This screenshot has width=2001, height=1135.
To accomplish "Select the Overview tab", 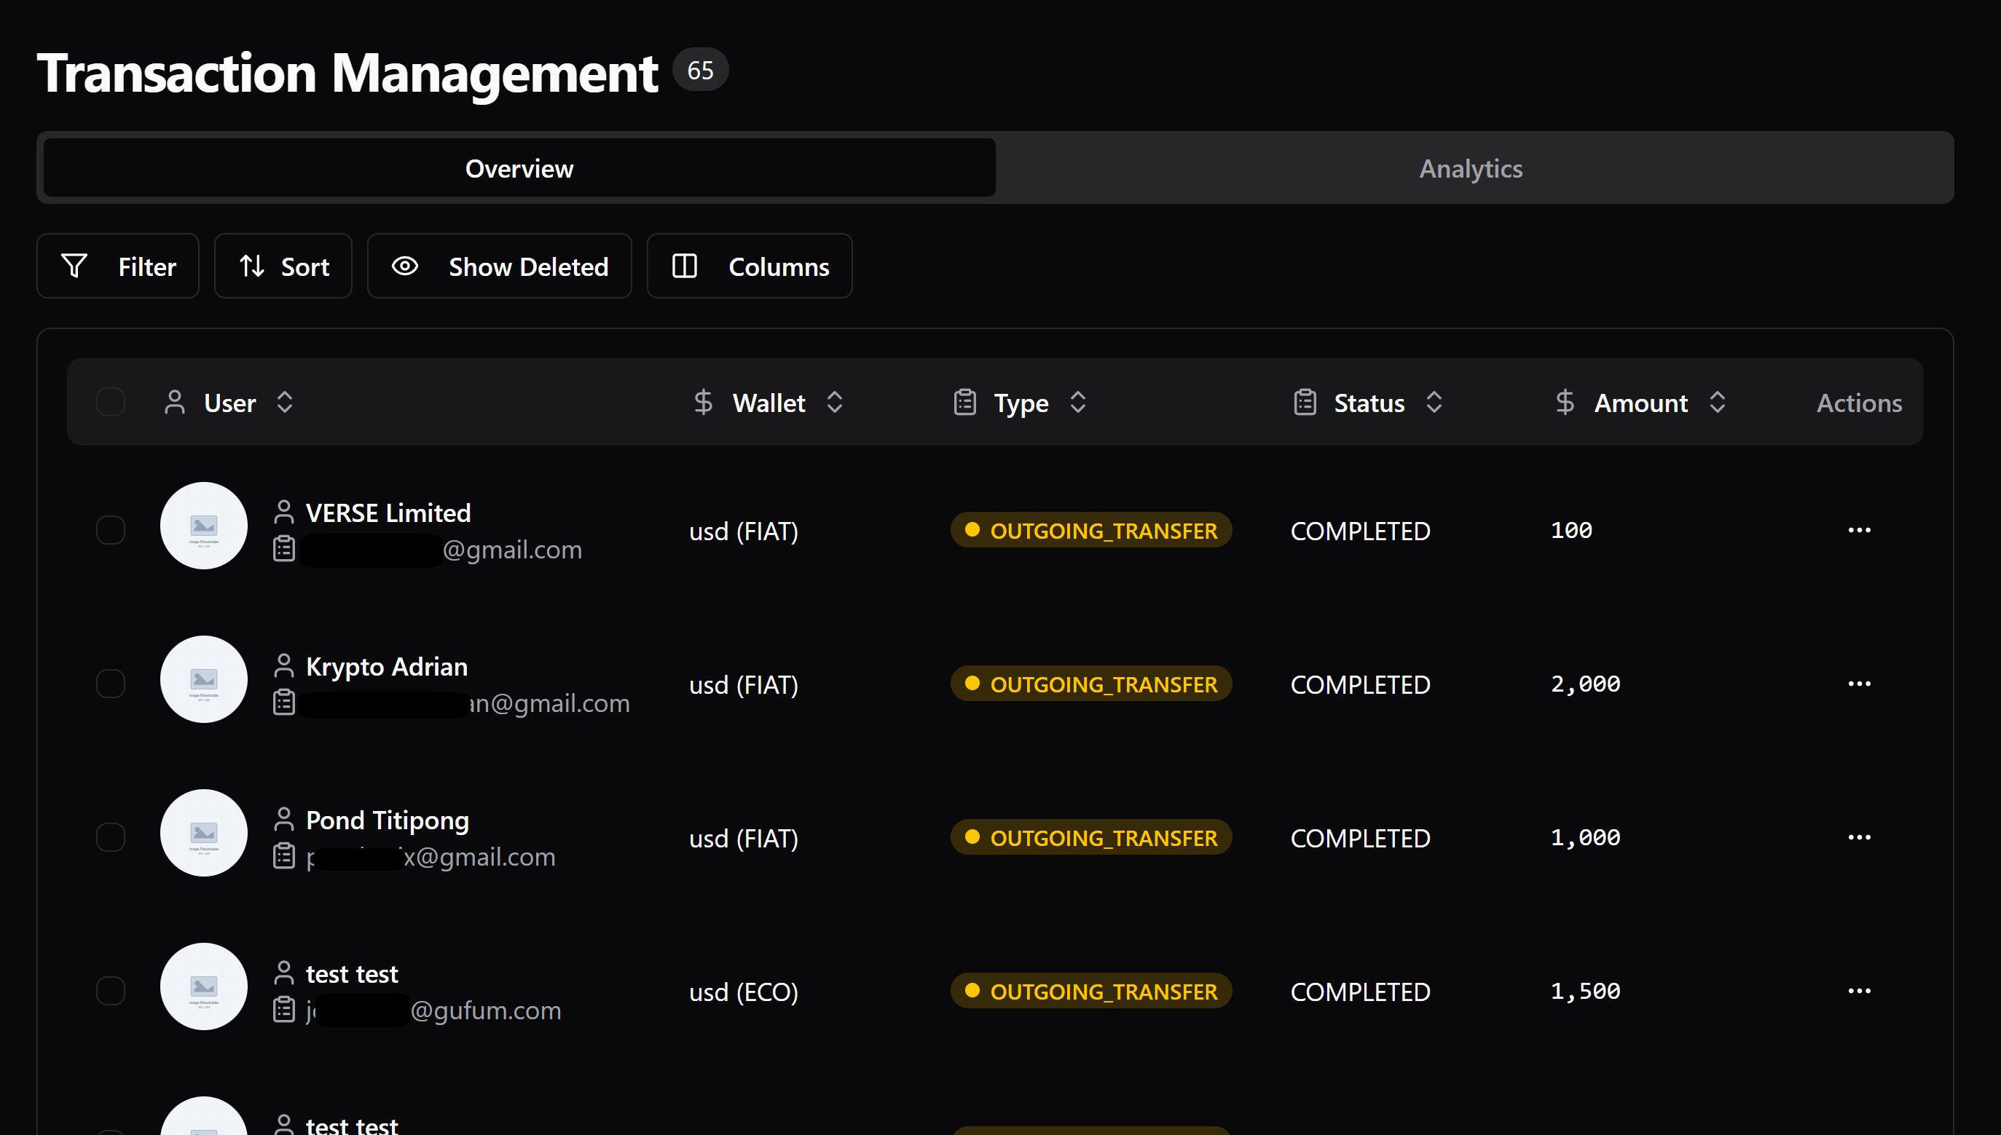I will [519, 167].
